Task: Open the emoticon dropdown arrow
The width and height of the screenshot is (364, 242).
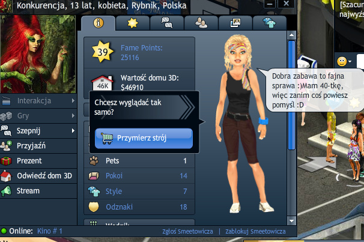Action: [350, 61]
